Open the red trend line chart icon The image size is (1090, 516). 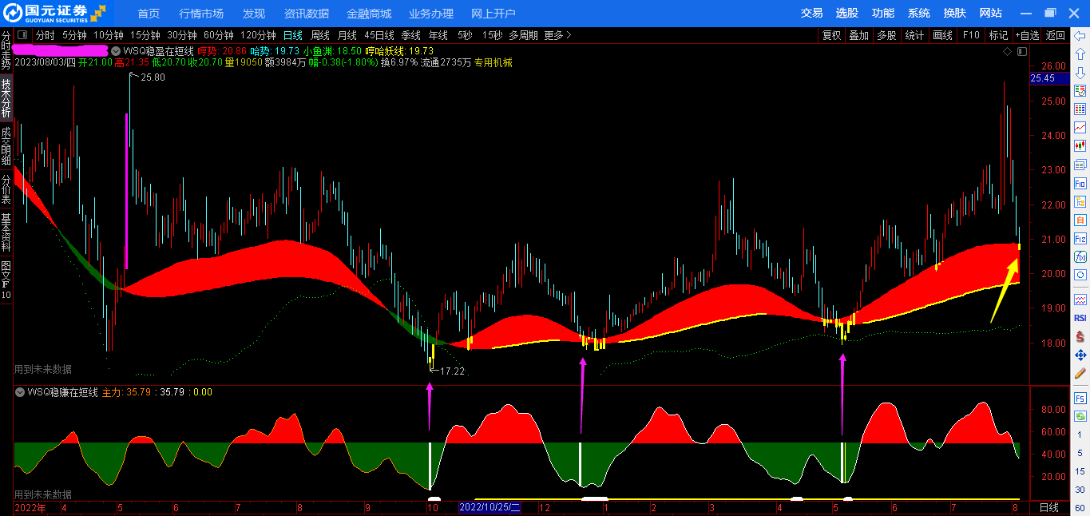pyautogui.click(x=1080, y=128)
